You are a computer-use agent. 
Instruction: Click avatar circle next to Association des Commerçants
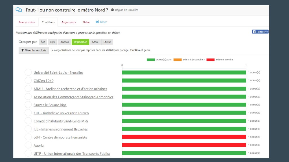28,96
